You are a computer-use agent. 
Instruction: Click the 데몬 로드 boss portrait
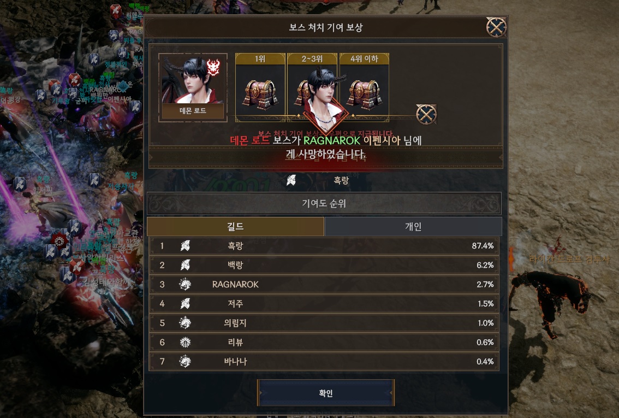click(x=193, y=87)
